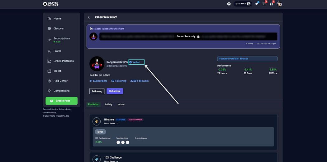Screen dimensions: 327x162
Task: Open the 59 Following list
Action: 119,81
